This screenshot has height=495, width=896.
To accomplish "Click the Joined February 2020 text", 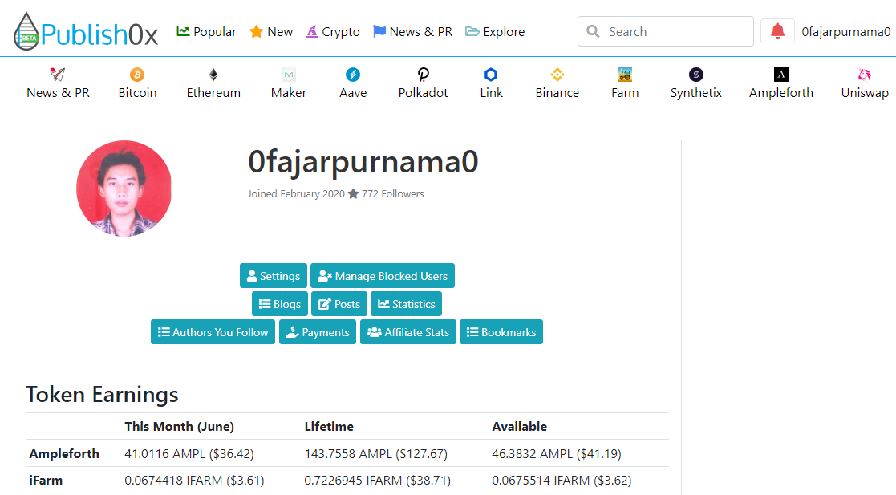I will [x=296, y=194].
